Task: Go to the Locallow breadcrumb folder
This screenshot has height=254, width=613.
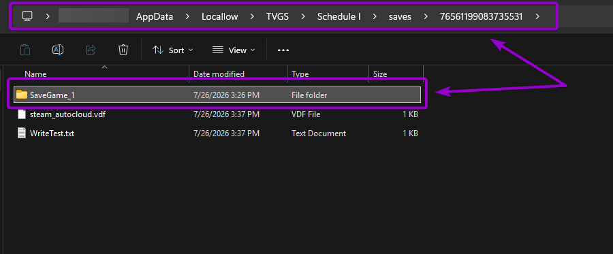Action: (x=220, y=16)
